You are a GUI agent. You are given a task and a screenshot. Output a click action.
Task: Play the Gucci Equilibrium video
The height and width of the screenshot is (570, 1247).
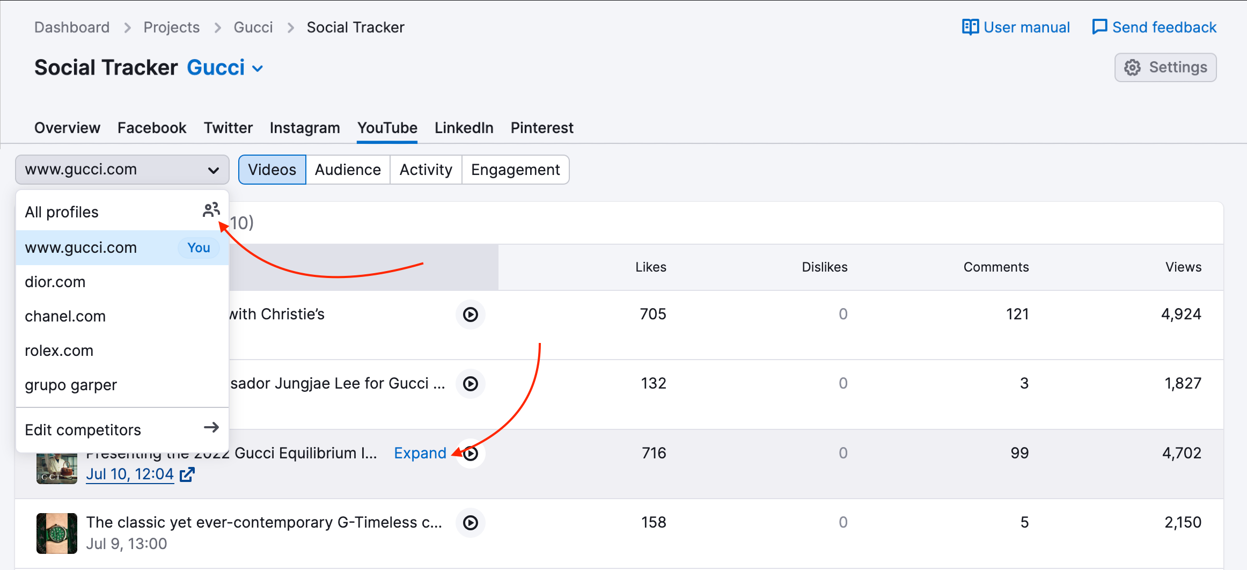[x=471, y=454]
